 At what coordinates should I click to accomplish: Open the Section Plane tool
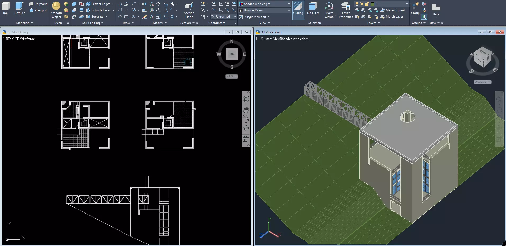(x=189, y=10)
